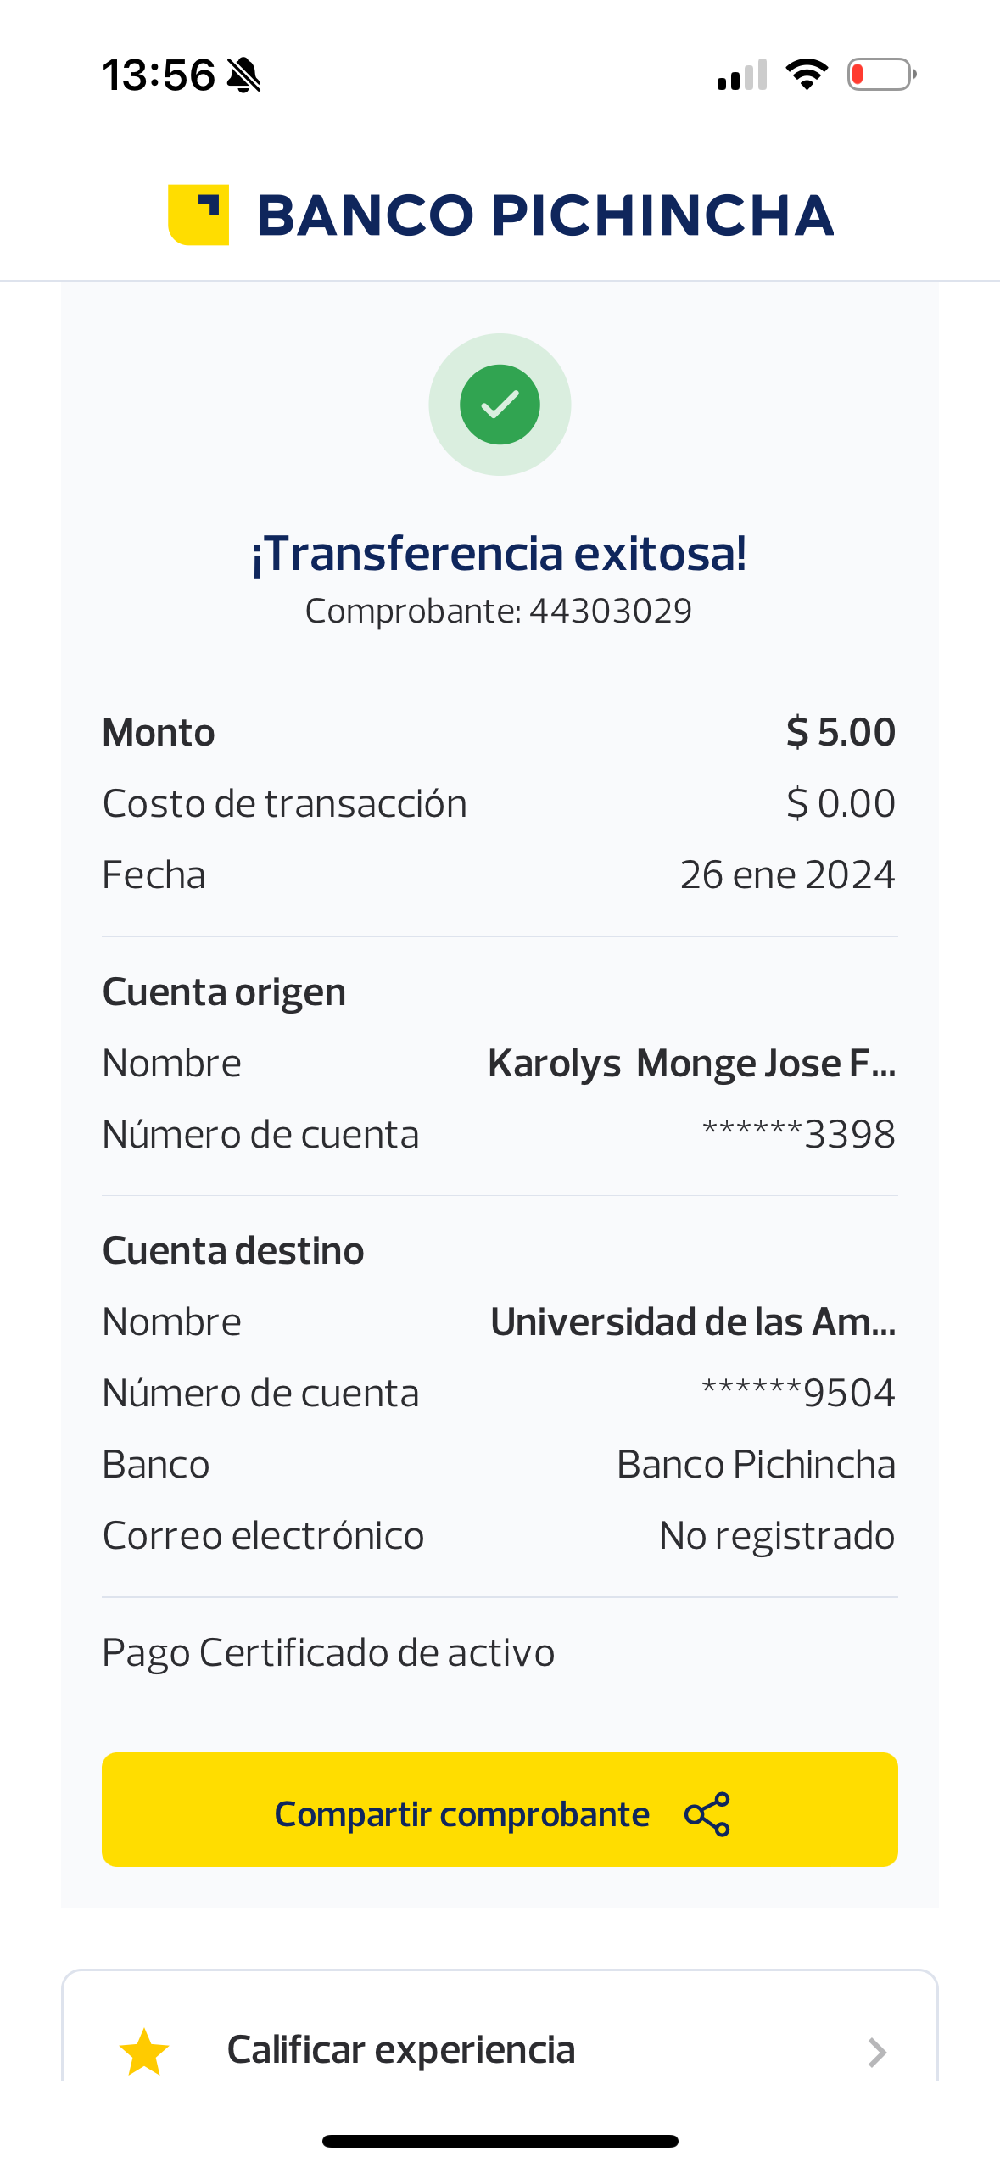Tap the Banco Pichincha yellow logo icon

coord(198,215)
